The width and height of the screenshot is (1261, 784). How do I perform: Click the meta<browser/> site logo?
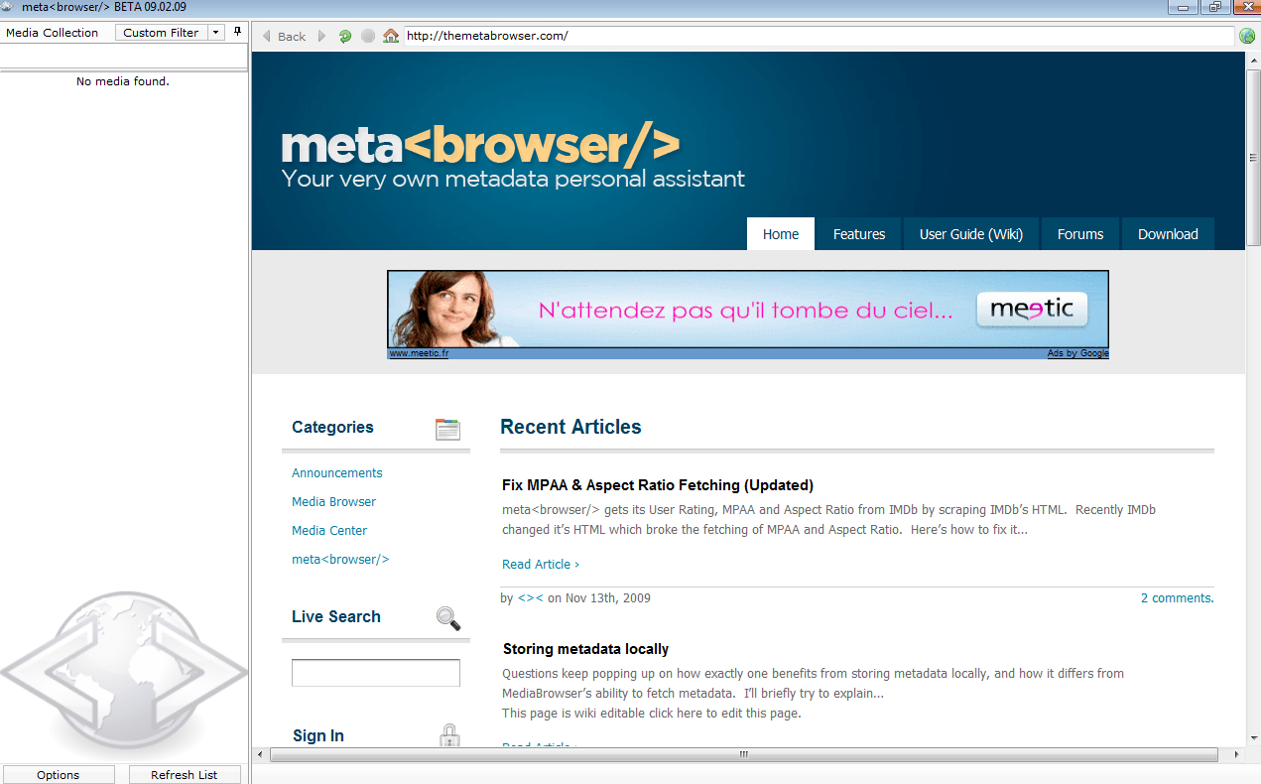(x=480, y=145)
